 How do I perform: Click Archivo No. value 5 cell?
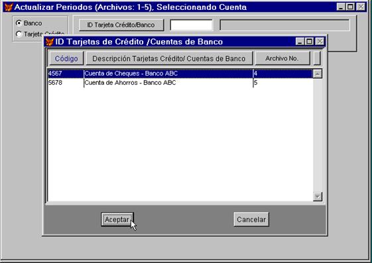pyautogui.click(x=282, y=83)
